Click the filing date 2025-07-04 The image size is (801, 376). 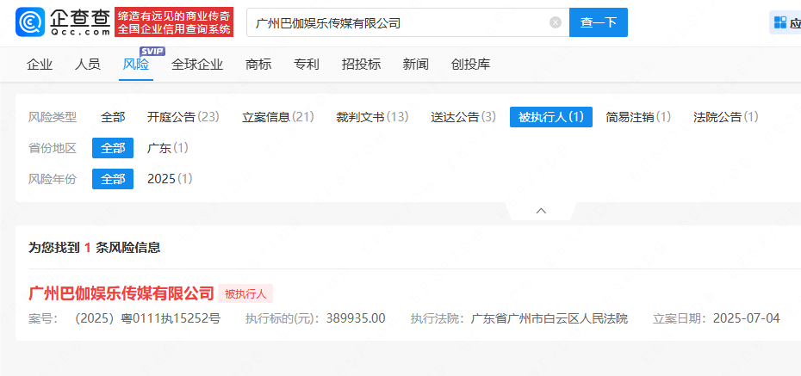pyautogui.click(x=747, y=319)
